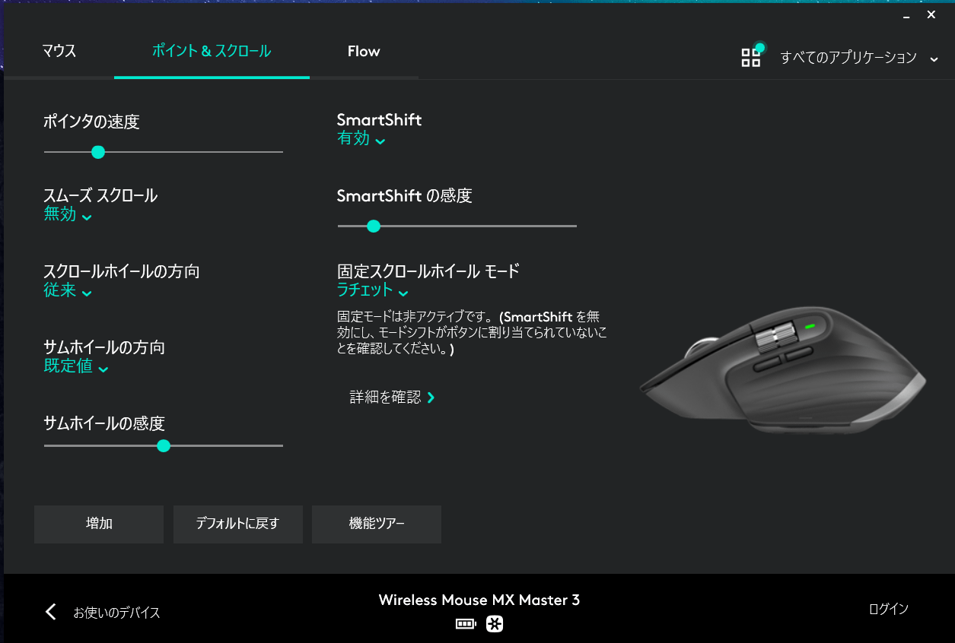Click the back arrow icon beside お使いのデバイス
The height and width of the screenshot is (643, 955).
[51, 612]
